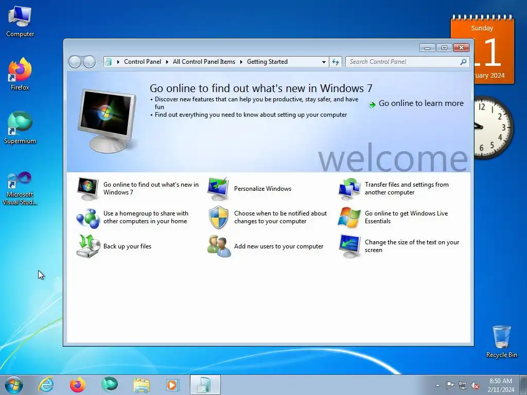Launch Firefox from the taskbar

click(78, 385)
